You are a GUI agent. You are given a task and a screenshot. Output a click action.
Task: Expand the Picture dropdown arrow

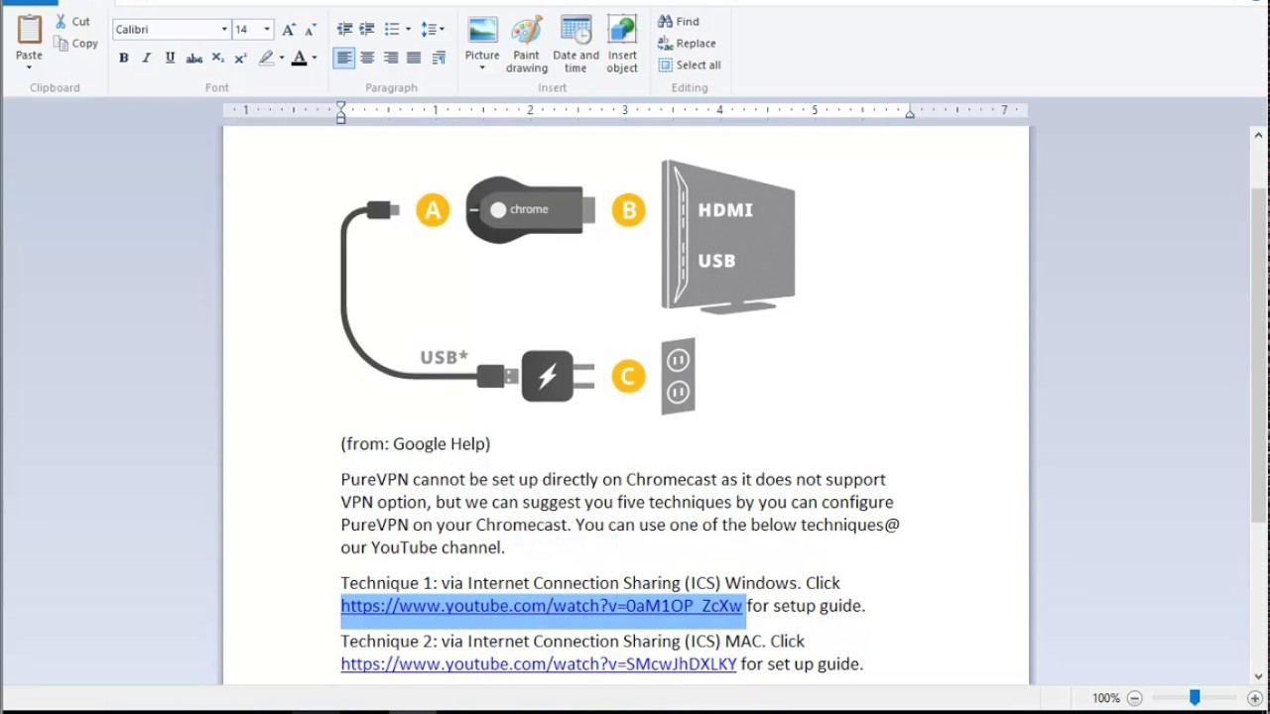pyautogui.click(x=482, y=68)
